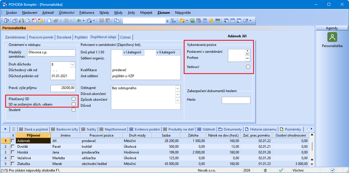Click the green back arrow icon
This screenshot has height=173, width=349.
tap(79, 20)
